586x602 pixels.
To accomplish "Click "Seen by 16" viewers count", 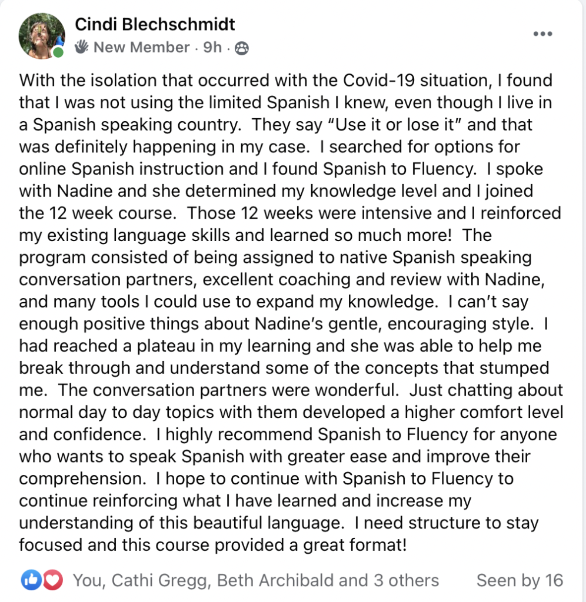I will click(520, 580).
